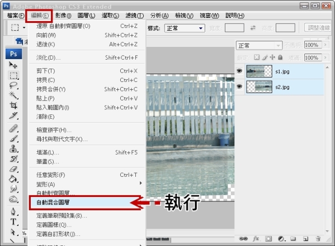Create a new layer
The image size is (335, 246).
click(305, 239)
